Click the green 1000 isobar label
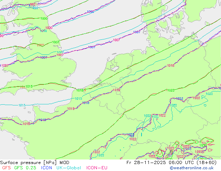Image resolution: width=221 pixels, height=171 pixels. click(44, 18)
